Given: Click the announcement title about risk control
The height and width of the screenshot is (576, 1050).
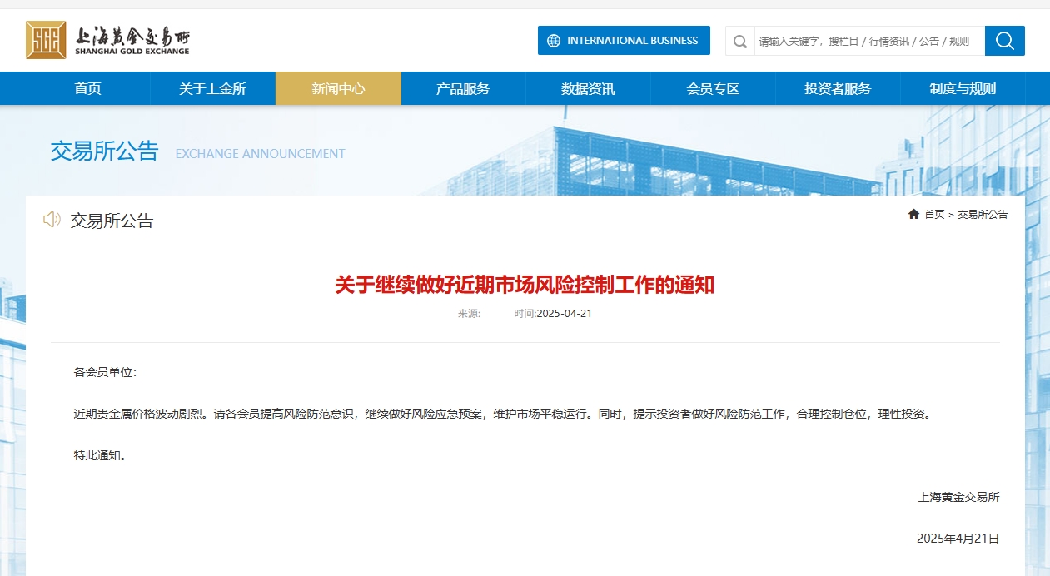Looking at the screenshot, I should coord(525,286).
